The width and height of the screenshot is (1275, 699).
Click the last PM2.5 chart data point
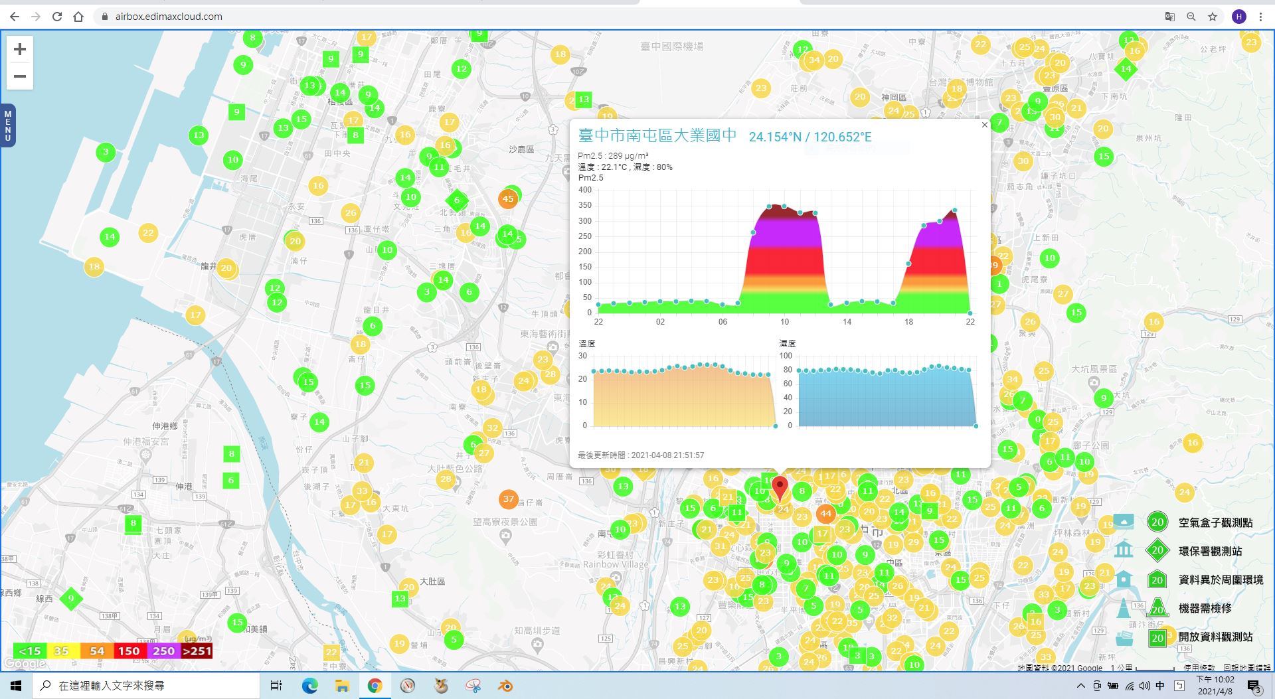(x=970, y=313)
